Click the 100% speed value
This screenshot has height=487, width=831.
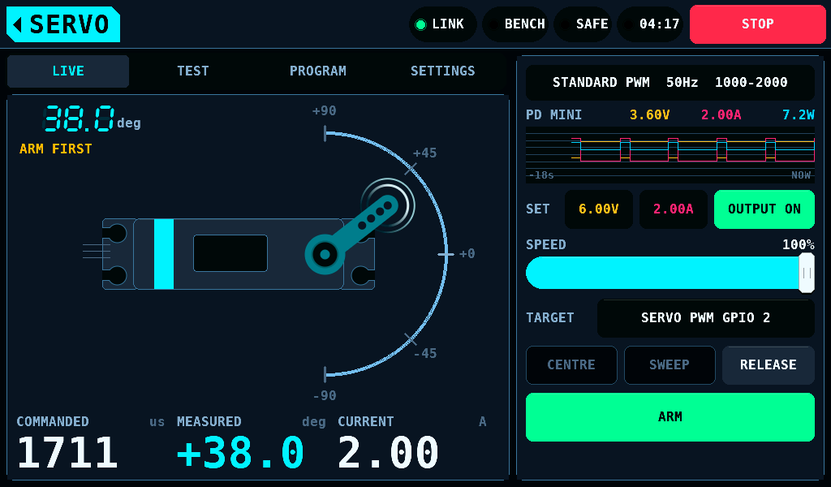coord(799,245)
